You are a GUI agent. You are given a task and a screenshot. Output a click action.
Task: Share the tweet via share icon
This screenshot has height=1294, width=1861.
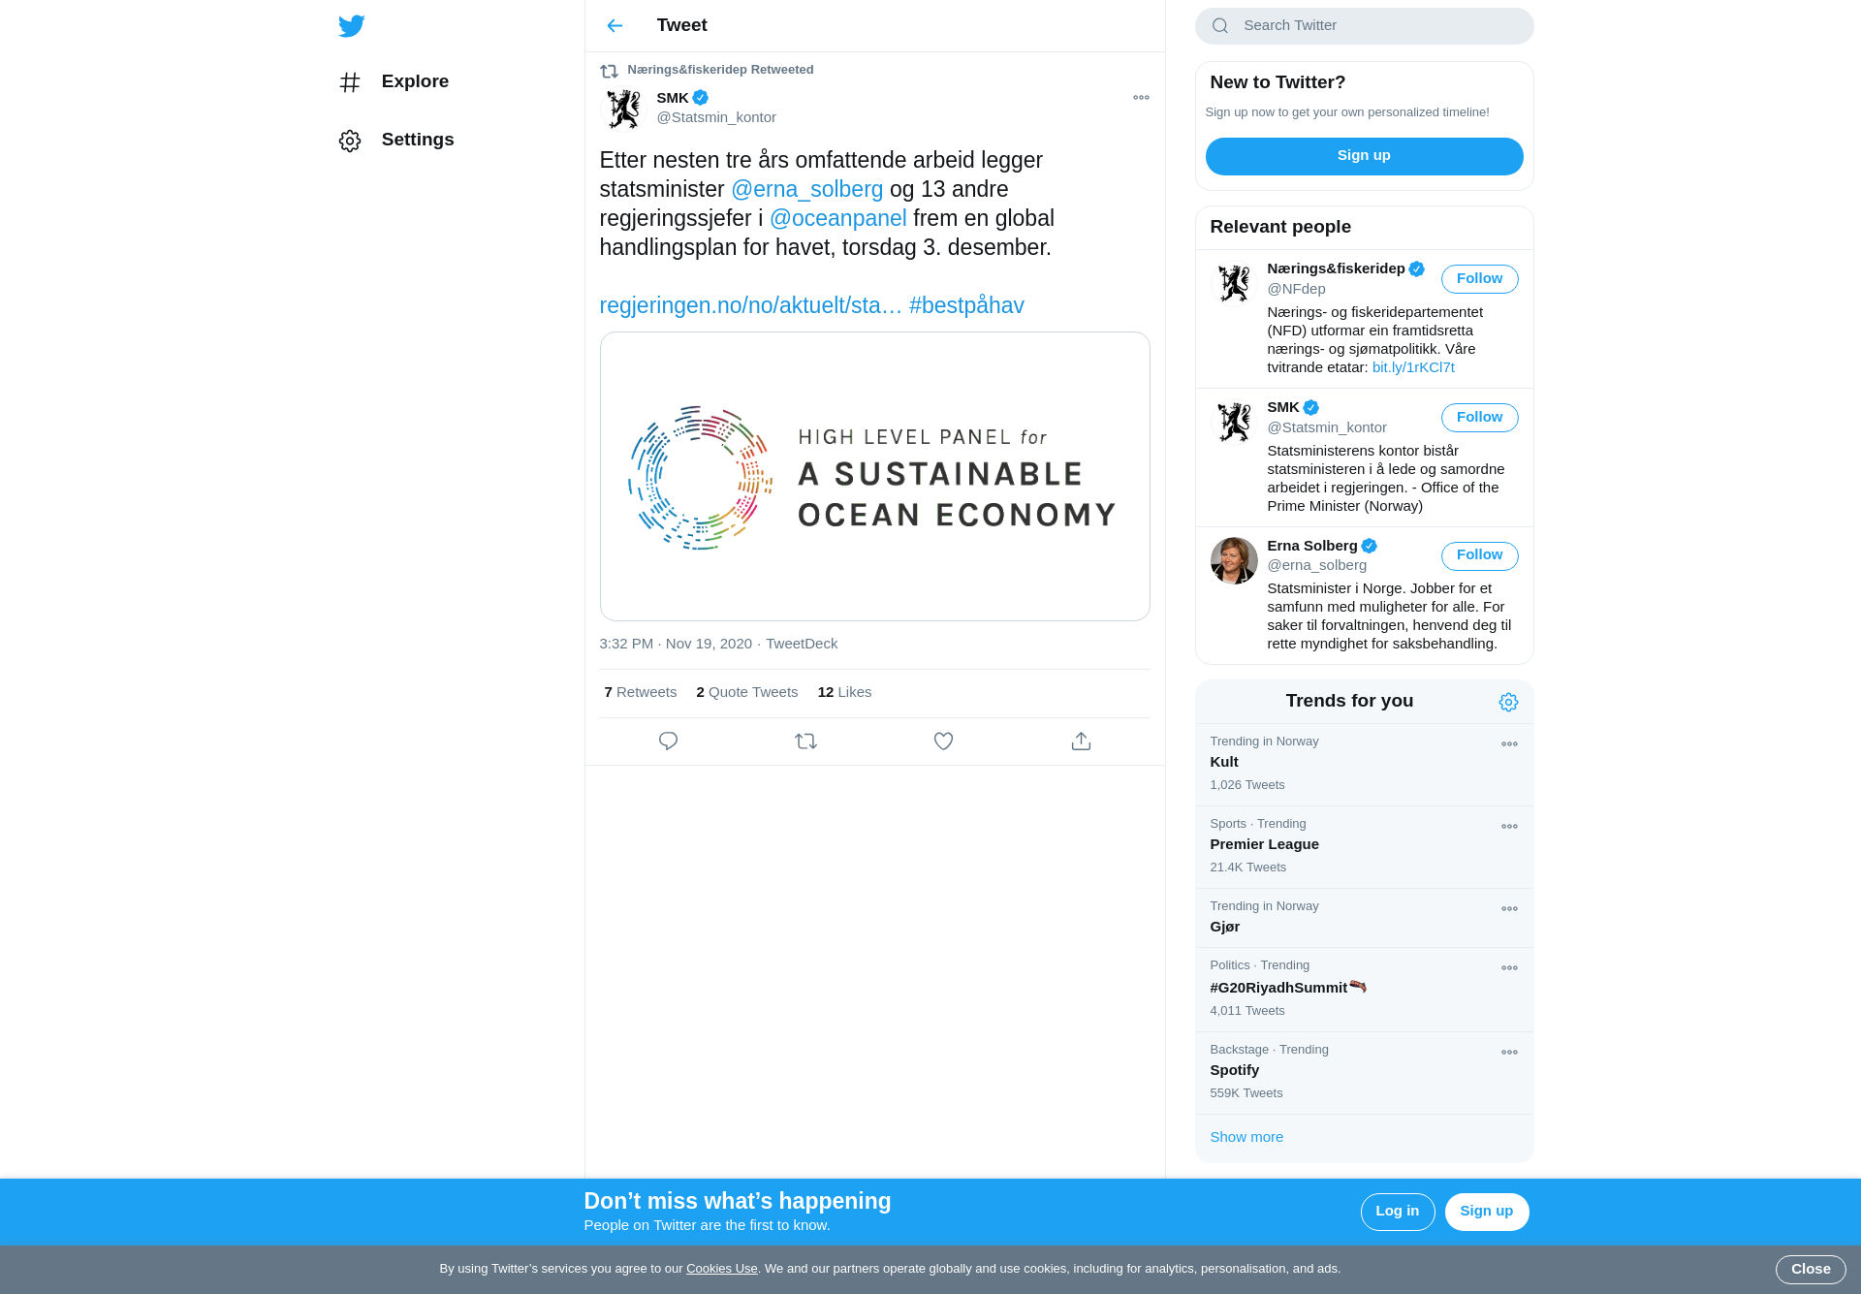point(1081,741)
